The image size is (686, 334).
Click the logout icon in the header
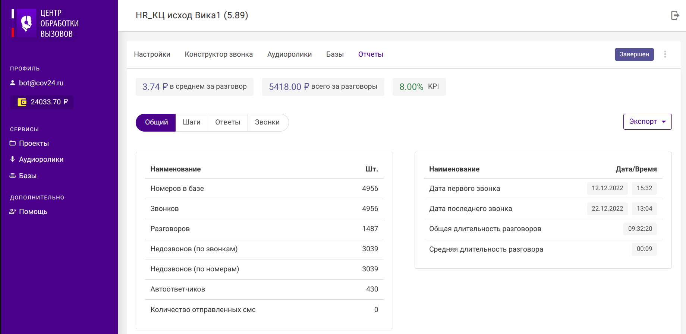click(675, 15)
